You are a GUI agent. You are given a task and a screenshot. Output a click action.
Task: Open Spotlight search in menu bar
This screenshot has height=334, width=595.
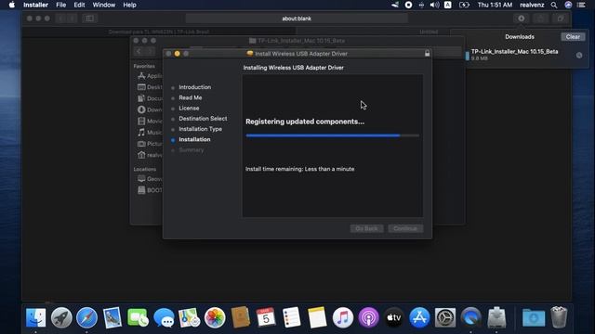coord(554,5)
